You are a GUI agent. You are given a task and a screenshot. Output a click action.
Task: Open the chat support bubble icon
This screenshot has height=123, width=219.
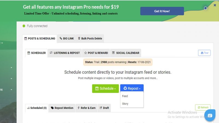(x=210, y=115)
